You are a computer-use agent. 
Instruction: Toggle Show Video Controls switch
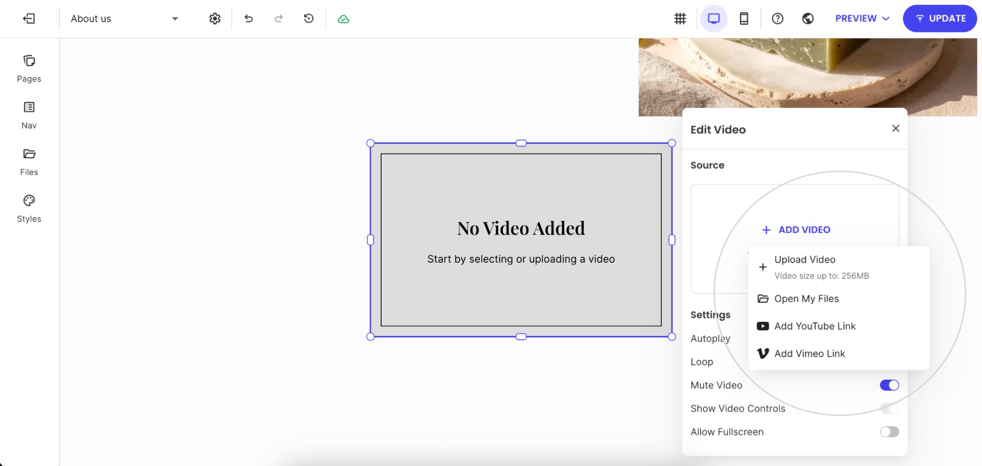click(x=889, y=409)
